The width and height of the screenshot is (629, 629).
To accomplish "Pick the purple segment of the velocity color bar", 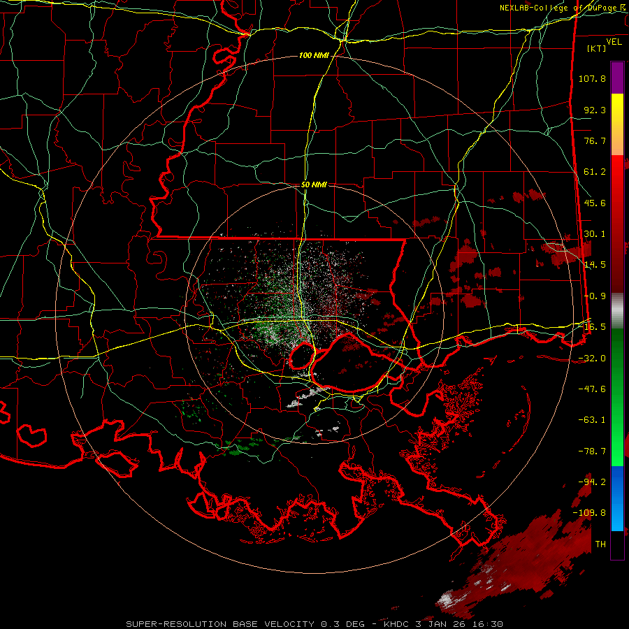I will pos(617,78).
